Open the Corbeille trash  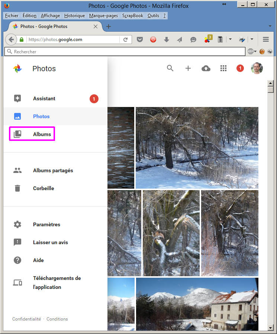[x=55, y=188]
